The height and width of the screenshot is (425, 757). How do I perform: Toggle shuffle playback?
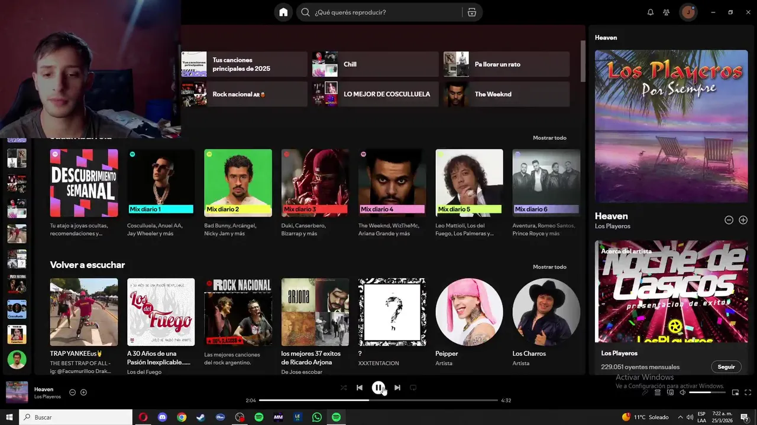tap(344, 388)
